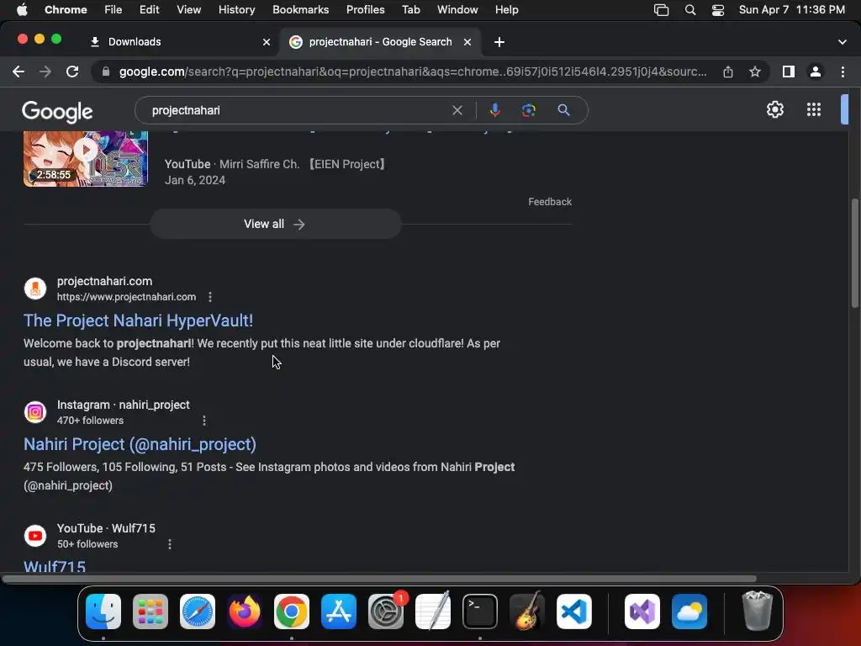This screenshot has height=646, width=861.
Task: Open System Settings from the Dock
Action: [386, 612]
